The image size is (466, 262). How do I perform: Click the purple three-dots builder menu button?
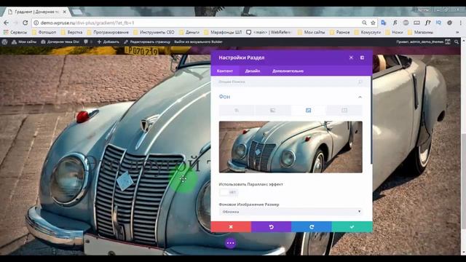click(231, 243)
